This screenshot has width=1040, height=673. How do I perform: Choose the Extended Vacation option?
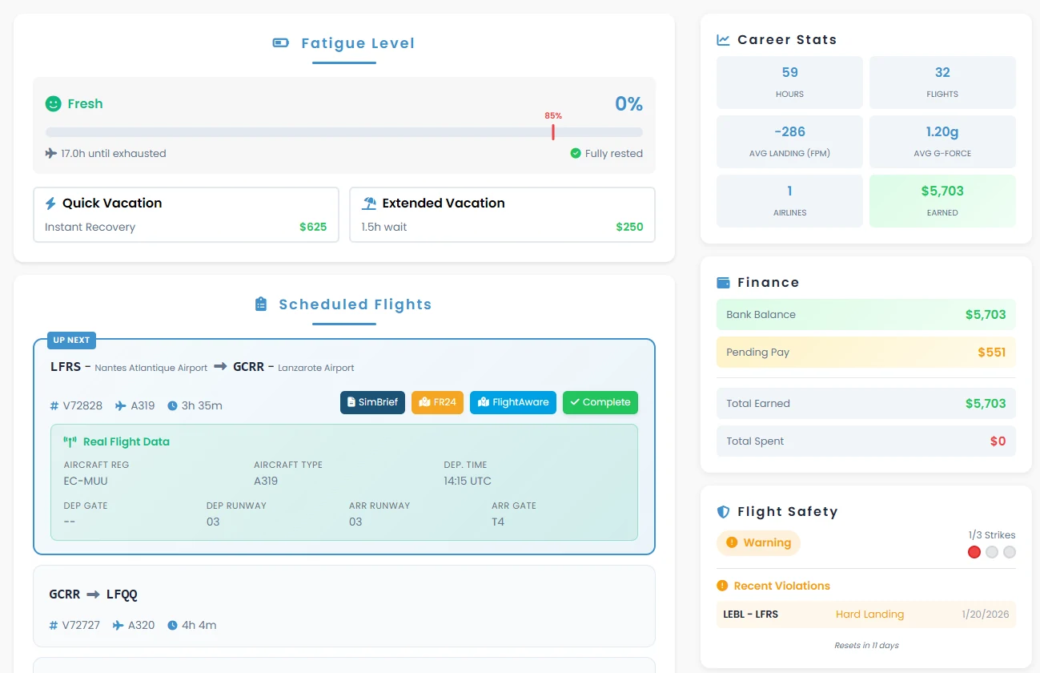click(503, 215)
